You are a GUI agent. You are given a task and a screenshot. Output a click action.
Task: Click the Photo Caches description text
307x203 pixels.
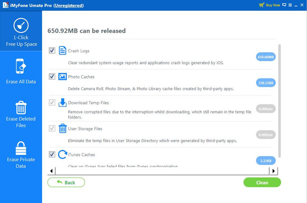[151, 89]
